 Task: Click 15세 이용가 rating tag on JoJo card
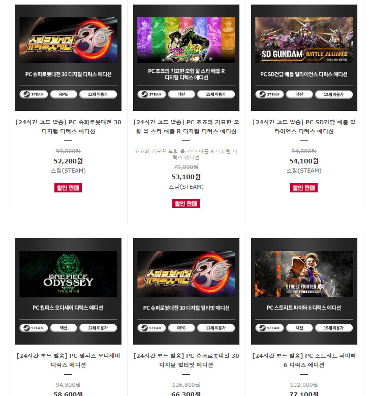(216, 94)
